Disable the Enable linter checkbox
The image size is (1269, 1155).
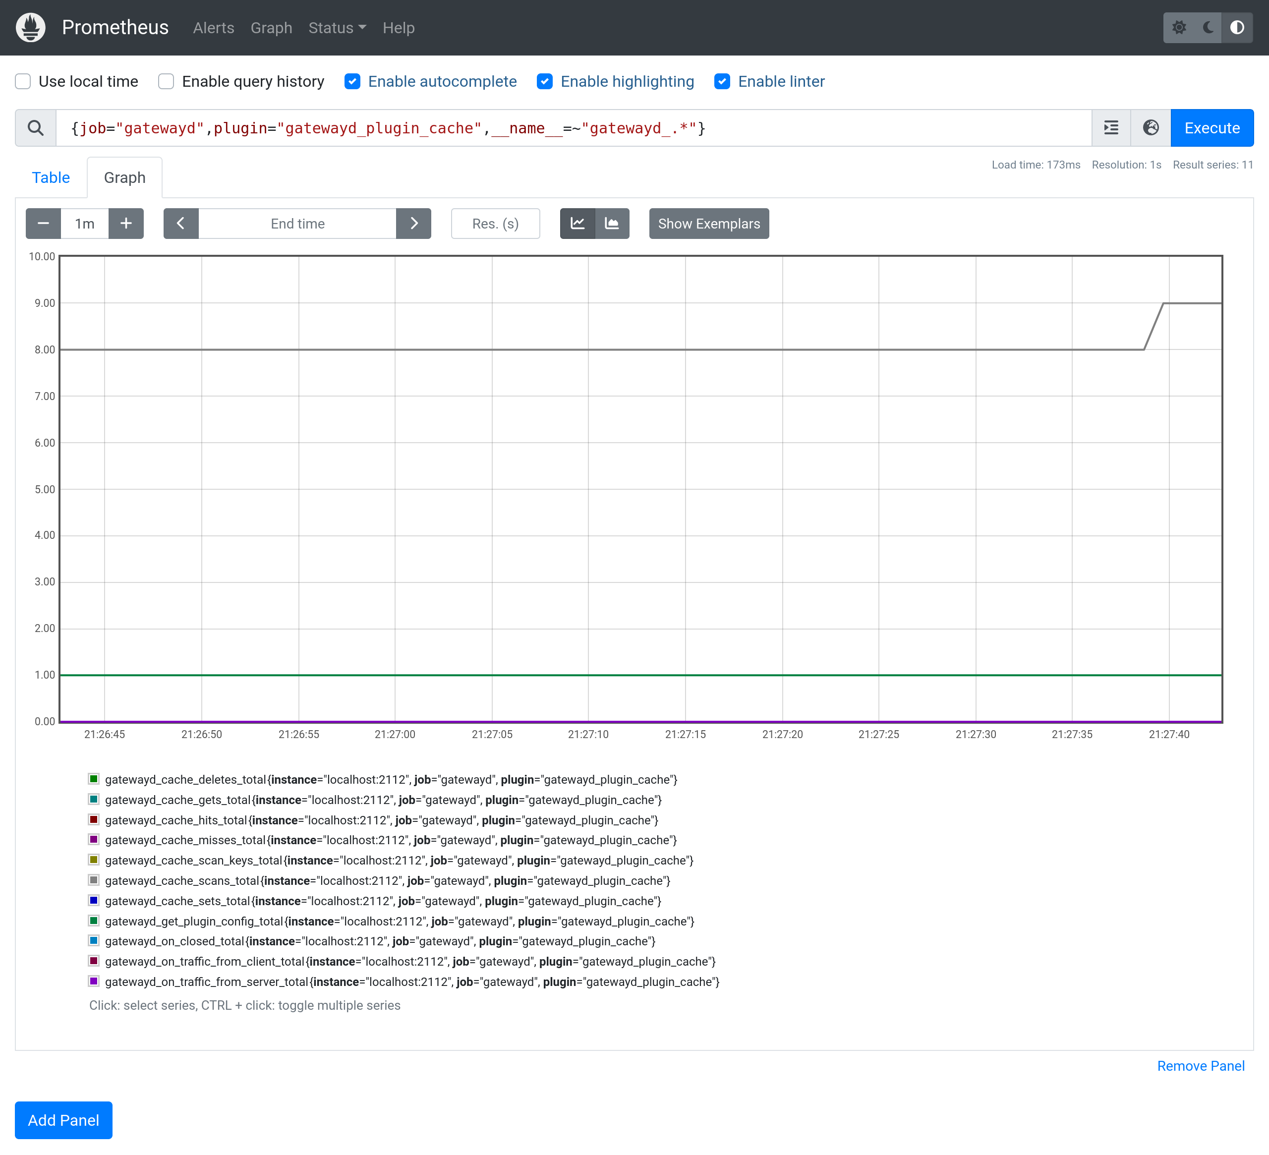coord(722,81)
